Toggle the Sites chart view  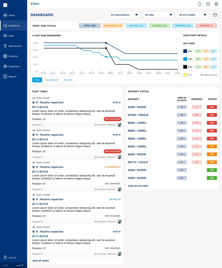pyautogui.click(x=37, y=80)
